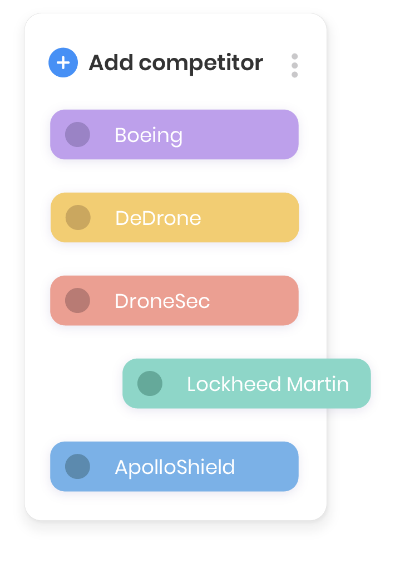Click the dark purple shadow behind Lockheed Martin
This screenshot has width=395, height=587.
tap(376, 385)
